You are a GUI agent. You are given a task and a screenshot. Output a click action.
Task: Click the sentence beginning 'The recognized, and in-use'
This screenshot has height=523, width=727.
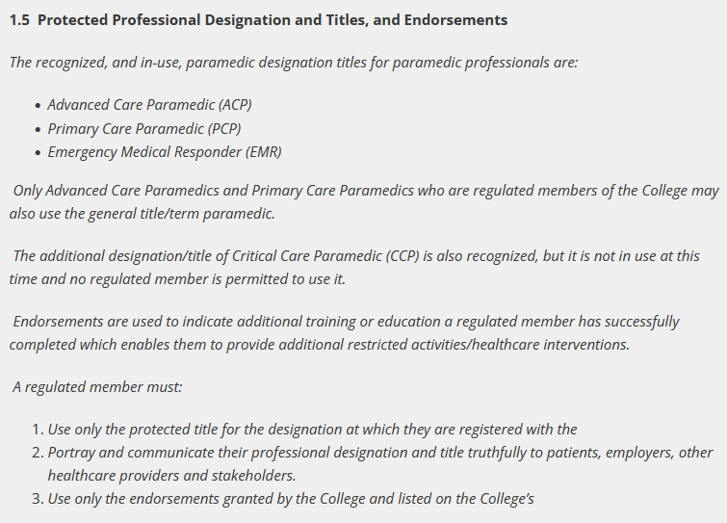point(293,63)
